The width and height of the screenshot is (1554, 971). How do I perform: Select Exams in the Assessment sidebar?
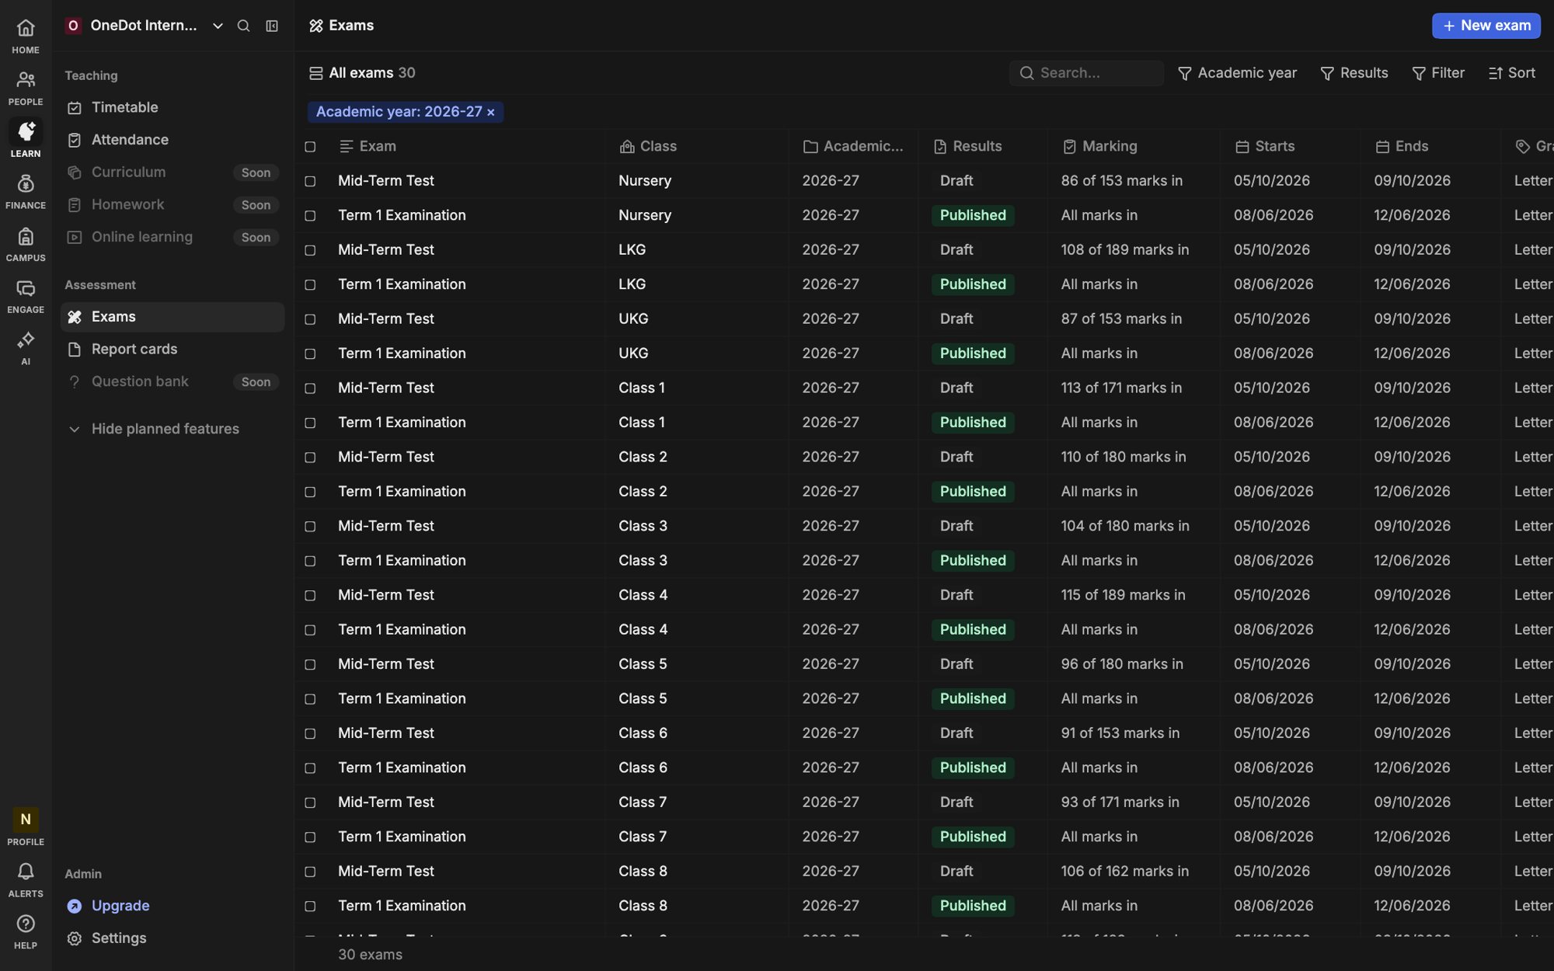pos(172,317)
